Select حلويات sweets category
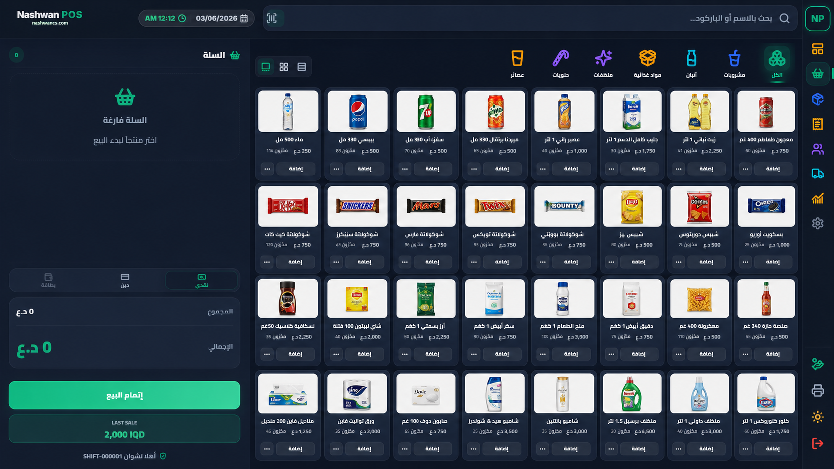This screenshot has height=469, width=834. coord(560,63)
